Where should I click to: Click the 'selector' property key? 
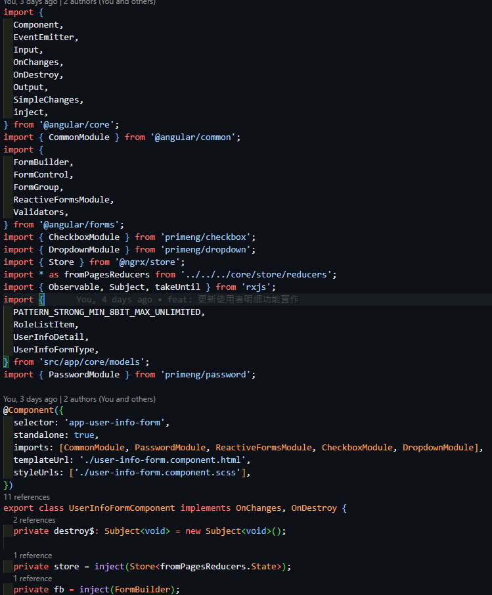[34, 422]
